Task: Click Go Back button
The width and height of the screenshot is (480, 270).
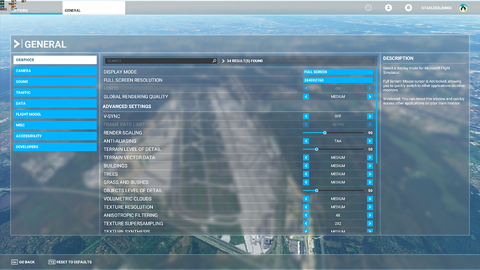Action: point(23,262)
